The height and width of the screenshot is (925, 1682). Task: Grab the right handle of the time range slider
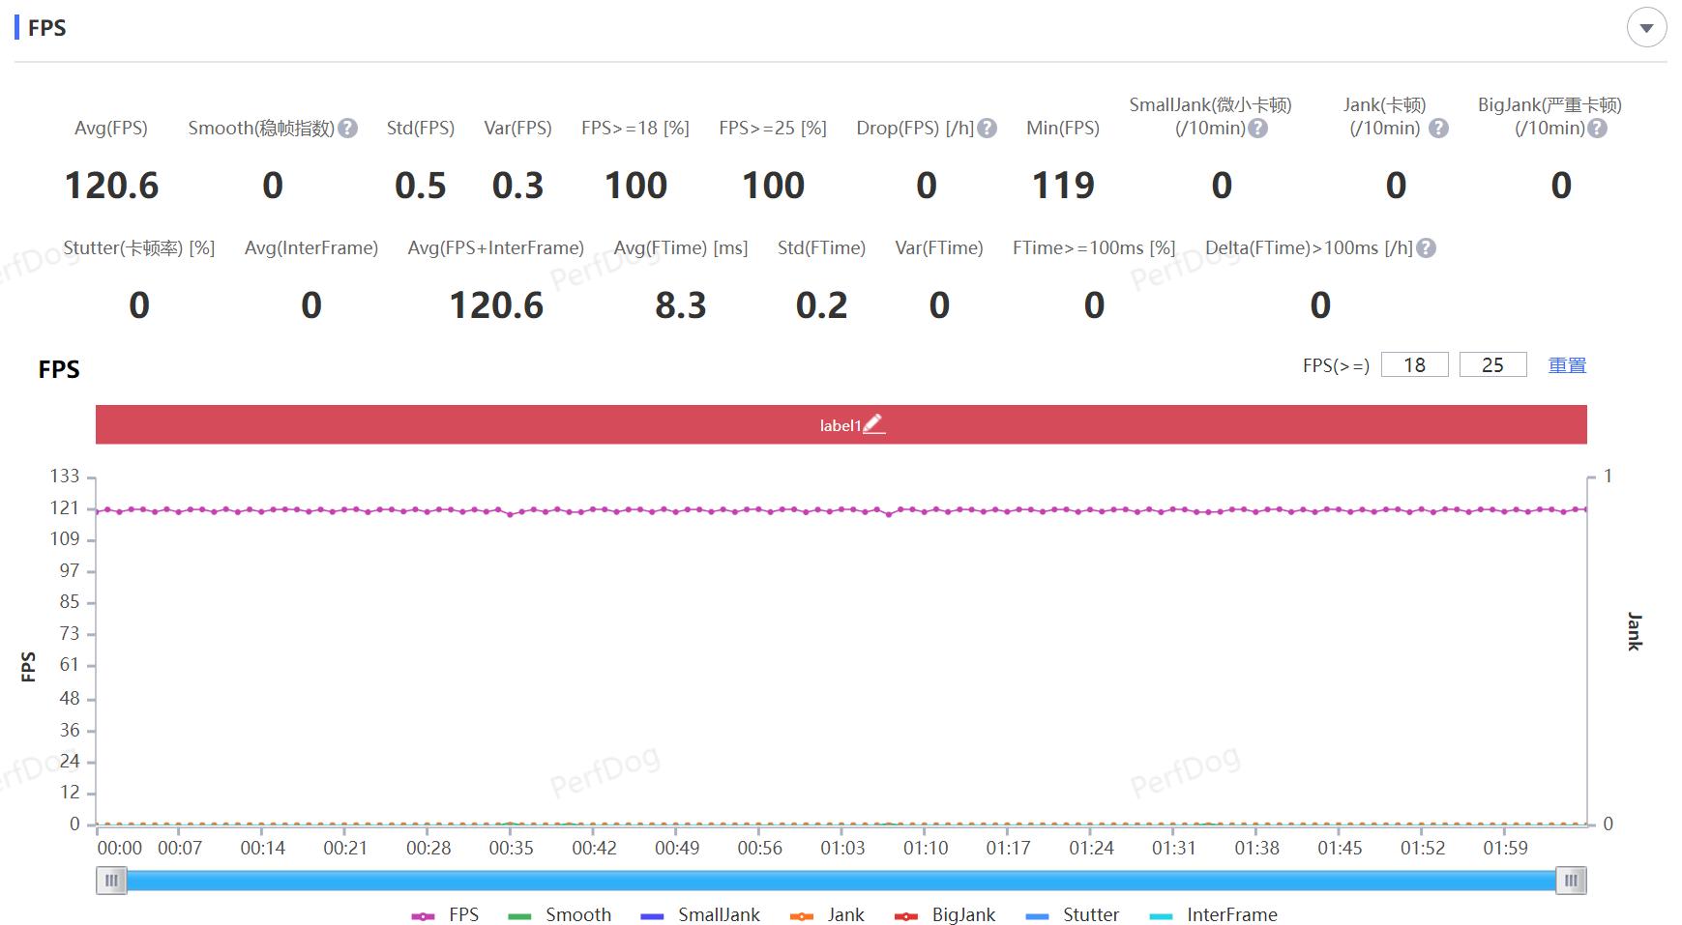point(1571,881)
